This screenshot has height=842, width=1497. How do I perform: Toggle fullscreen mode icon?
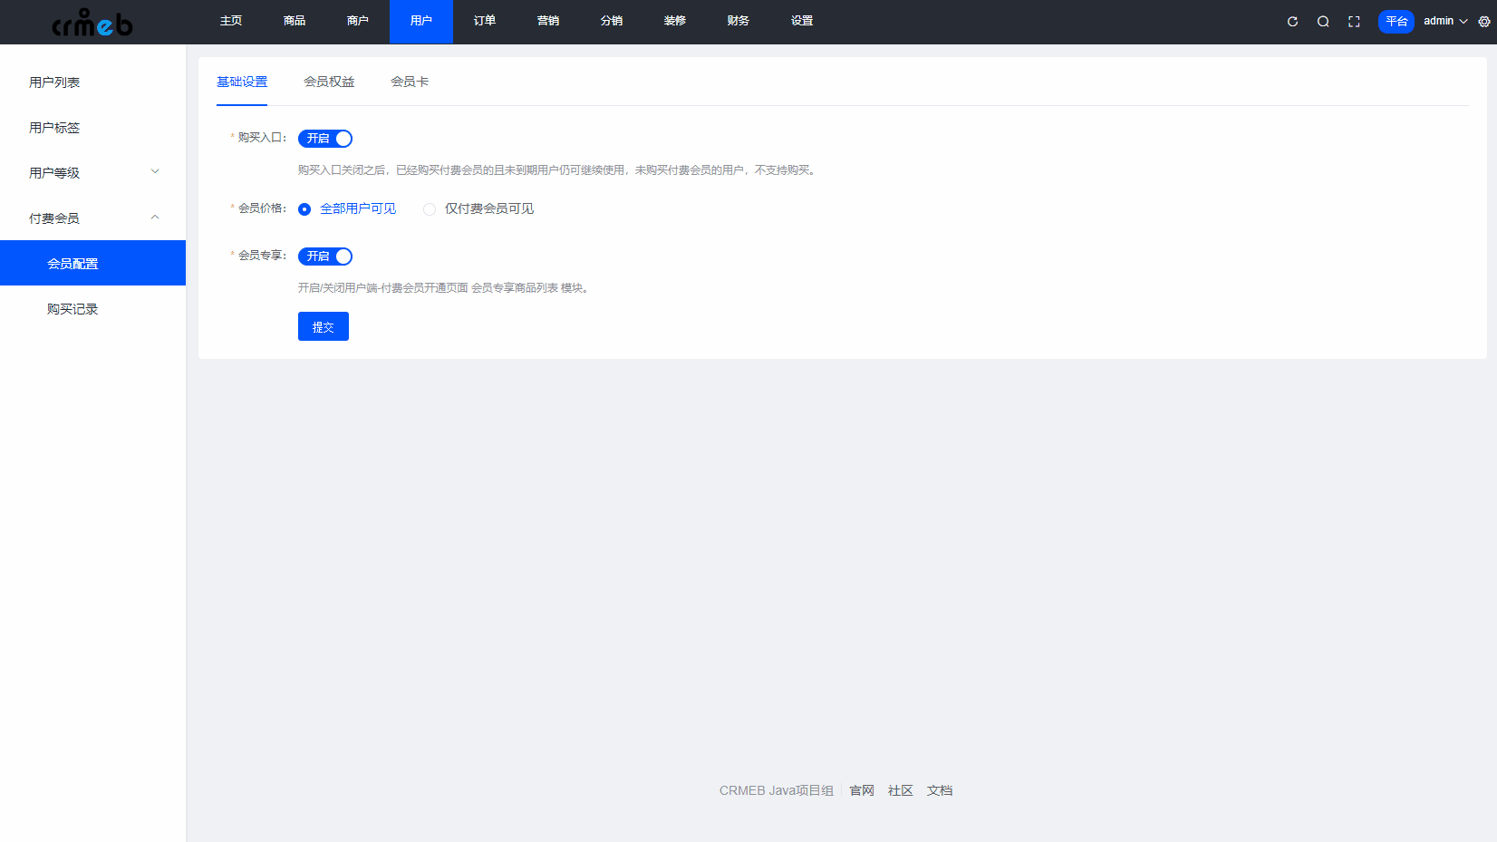[1354, 22]
